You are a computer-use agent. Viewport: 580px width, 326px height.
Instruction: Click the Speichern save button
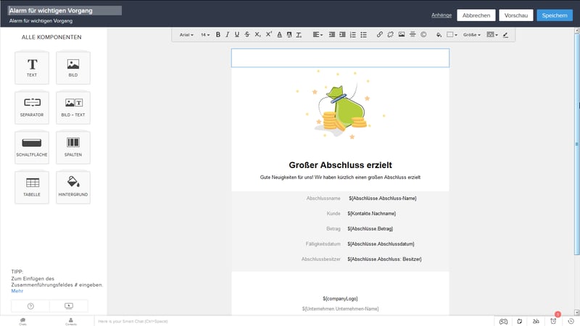pos(555,15)
